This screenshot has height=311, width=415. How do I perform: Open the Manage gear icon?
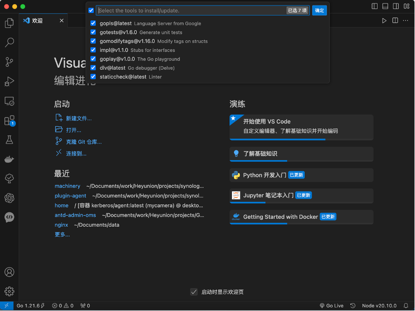tap(9, 291)
